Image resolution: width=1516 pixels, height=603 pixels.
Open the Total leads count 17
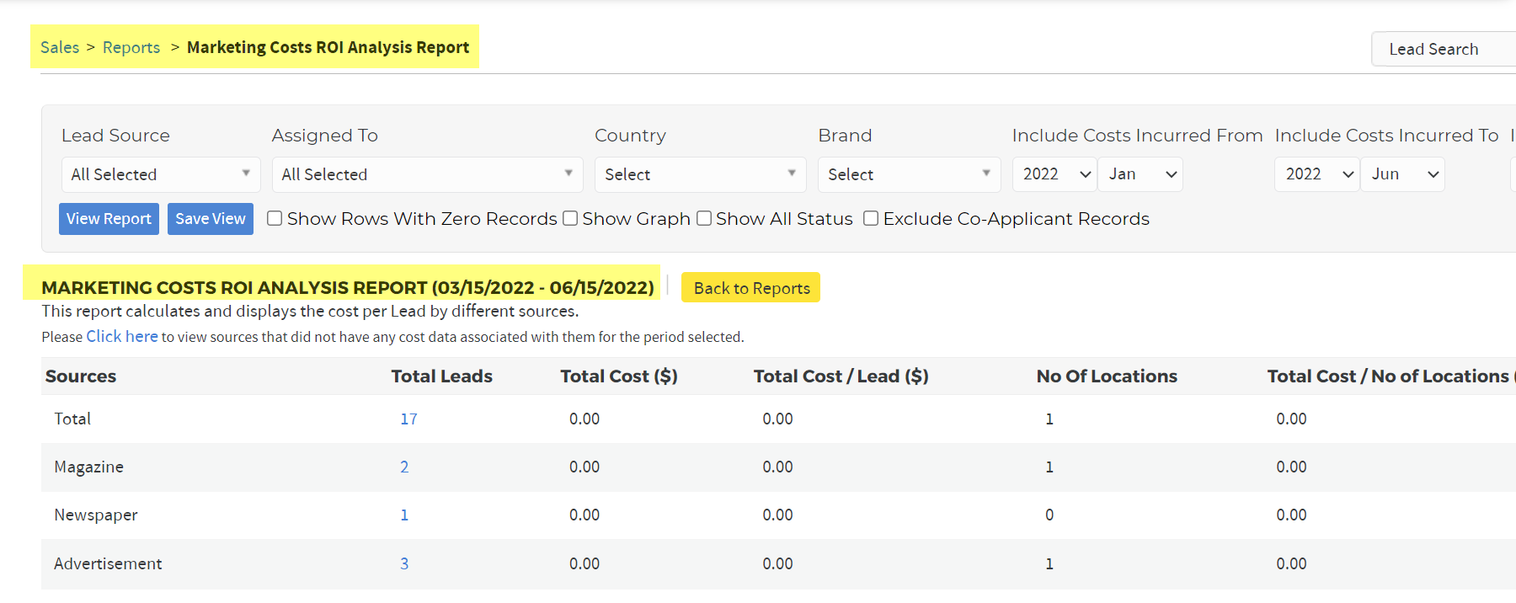(408, 419)
